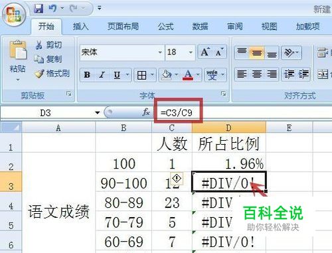Click the Select All corner button
Viewport: 332px width, 253px height.
[11, 127]
